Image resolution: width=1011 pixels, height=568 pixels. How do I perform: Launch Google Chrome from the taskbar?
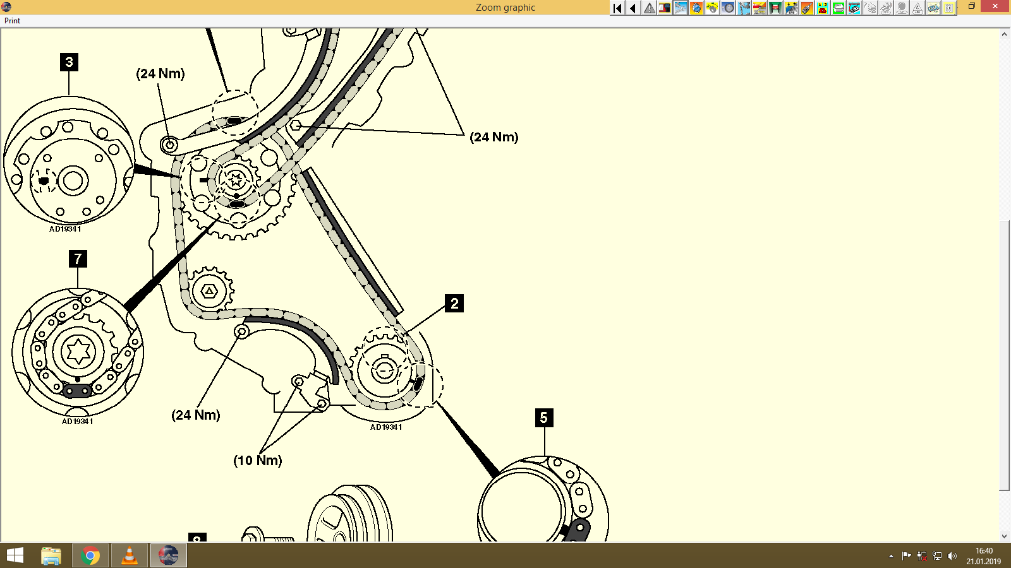coord(90,556)
